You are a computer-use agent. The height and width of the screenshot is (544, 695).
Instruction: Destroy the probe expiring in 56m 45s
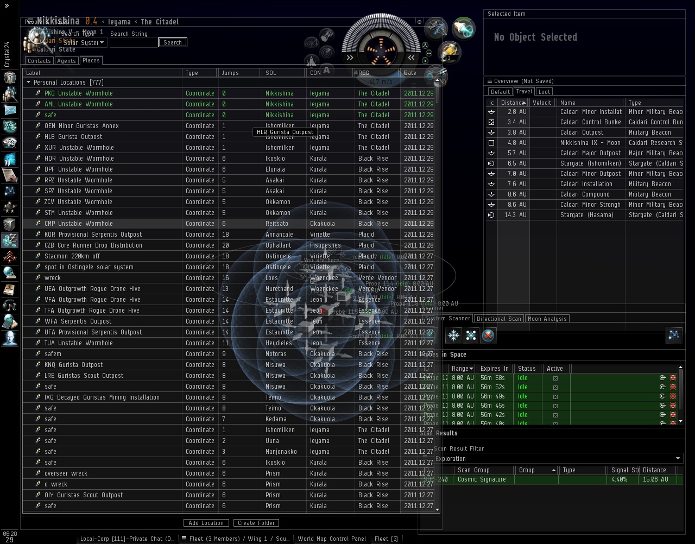click(673, 406)
